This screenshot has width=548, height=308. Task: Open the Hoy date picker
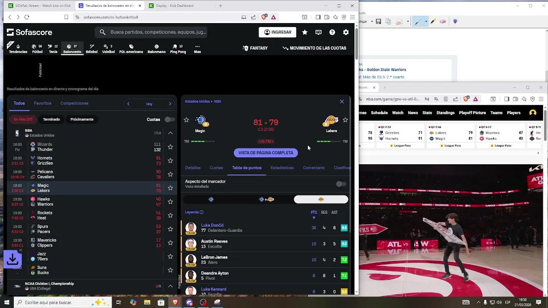point(149,104)
